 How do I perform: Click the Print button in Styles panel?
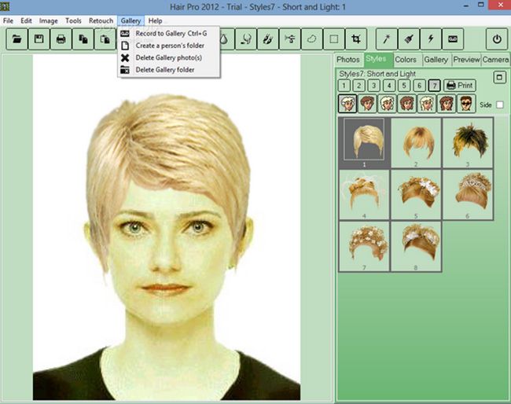(x=460, y=86)
